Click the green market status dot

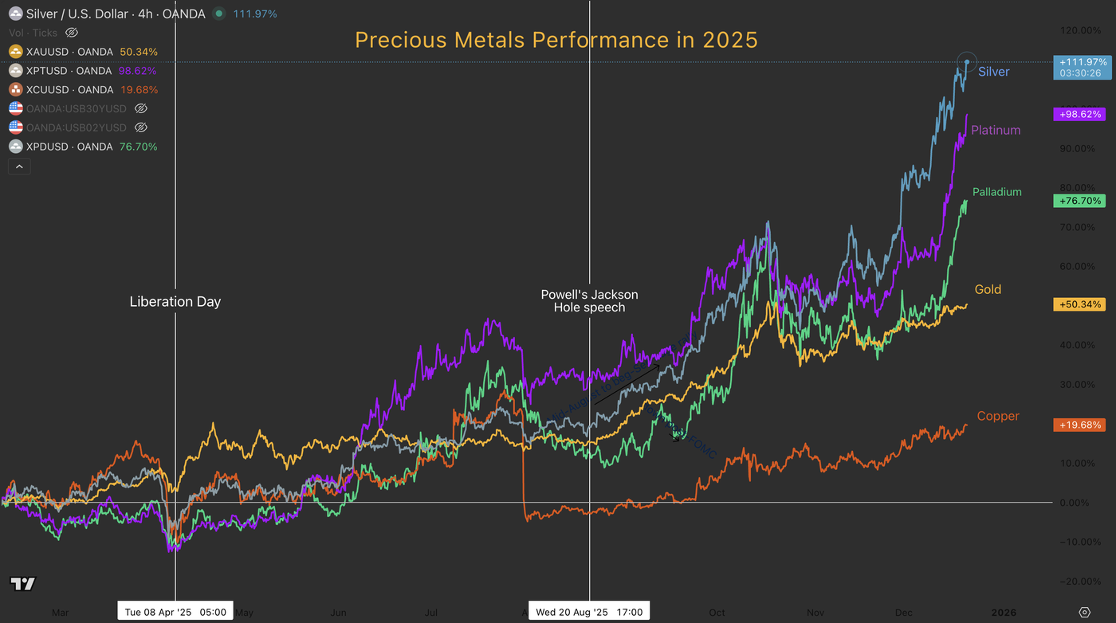point(220,14)
